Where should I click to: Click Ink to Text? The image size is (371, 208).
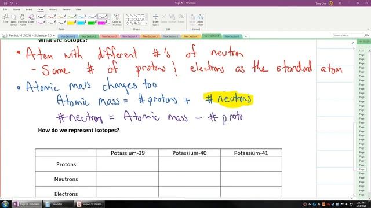pyautogui.click(x=192, y=20)
